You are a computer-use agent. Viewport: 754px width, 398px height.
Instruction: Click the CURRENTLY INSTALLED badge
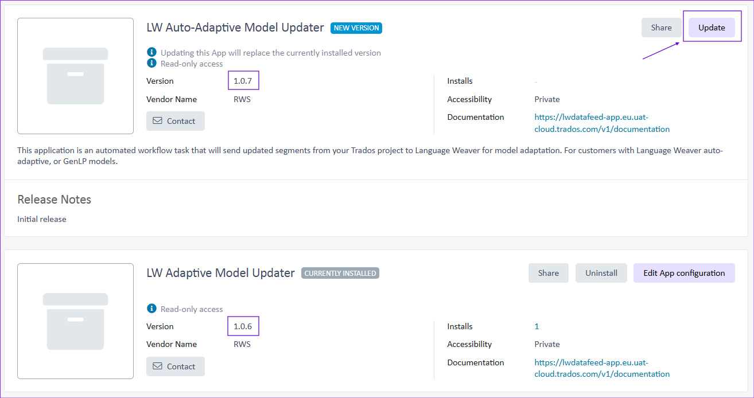coord(340,274)
